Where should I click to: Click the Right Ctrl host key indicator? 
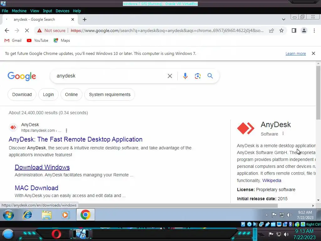point(313,224)
